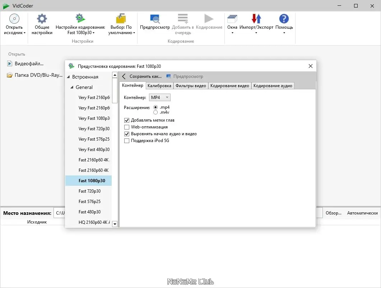Open Общие настройки gear icon

[x=42, y=19]
